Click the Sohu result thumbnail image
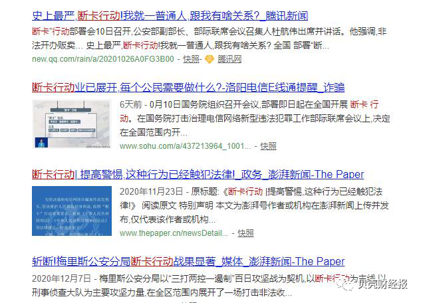The image size is (421, 303). coord(72,124)
